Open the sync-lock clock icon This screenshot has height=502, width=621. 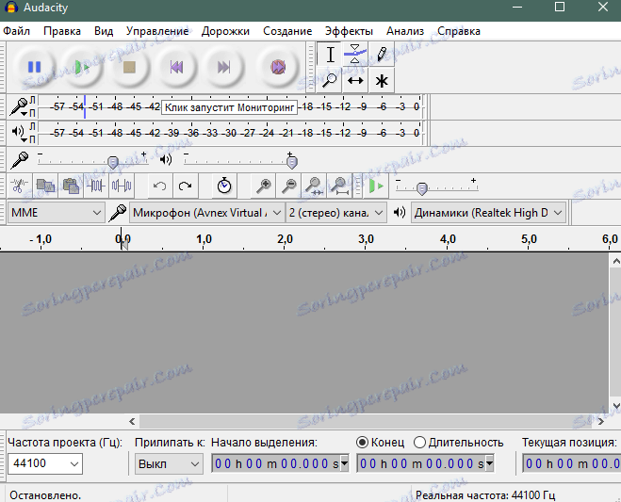tap(223, 186)
